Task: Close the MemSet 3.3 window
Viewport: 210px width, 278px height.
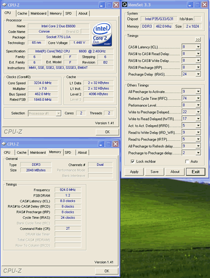Action: (204, 5)
